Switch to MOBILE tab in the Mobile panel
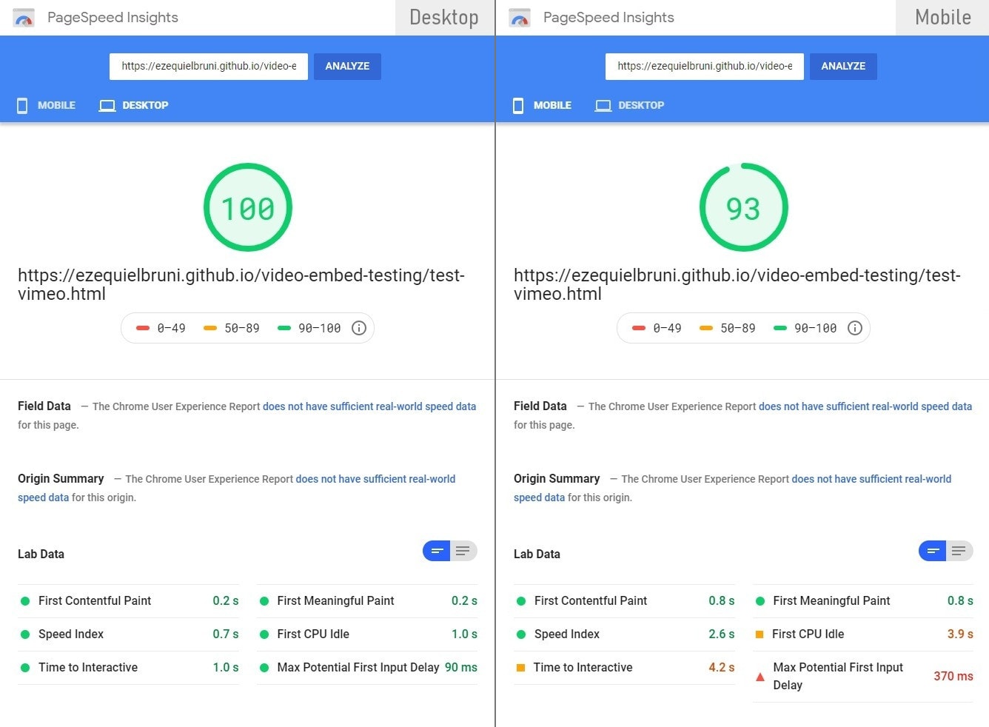989x727 pixels. [x=543, y=105]
